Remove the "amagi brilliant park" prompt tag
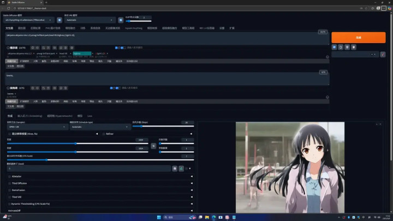This screenshot has height=221, width=393. (x=56, y=53)
